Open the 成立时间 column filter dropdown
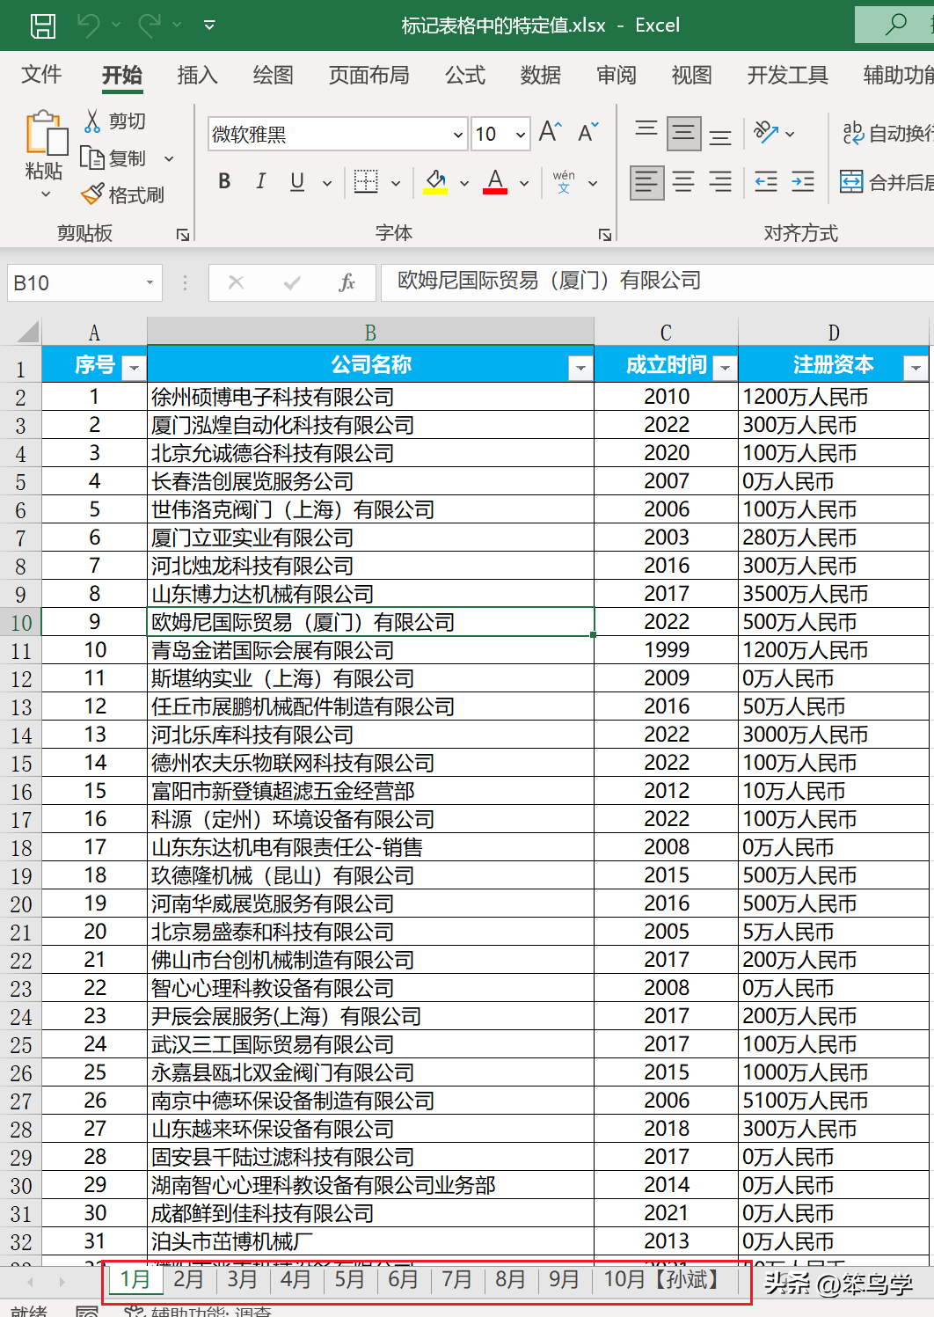 pos(725,369)
